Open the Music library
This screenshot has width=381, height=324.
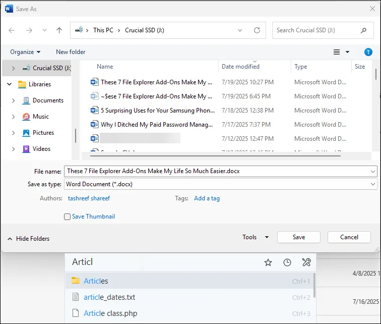click(35, 117)
